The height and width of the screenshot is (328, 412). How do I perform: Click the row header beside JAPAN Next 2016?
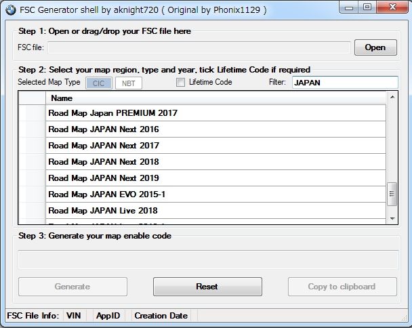[x=32, y=129]
